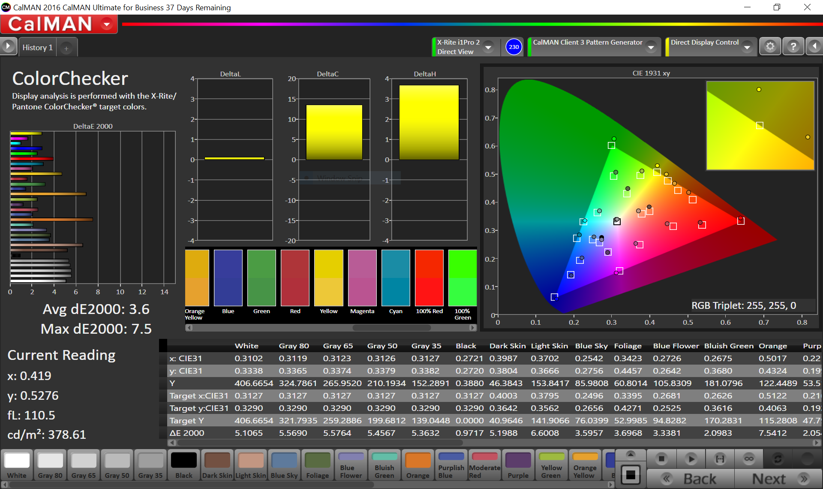Select the Foliage color patch

[318, 465]
